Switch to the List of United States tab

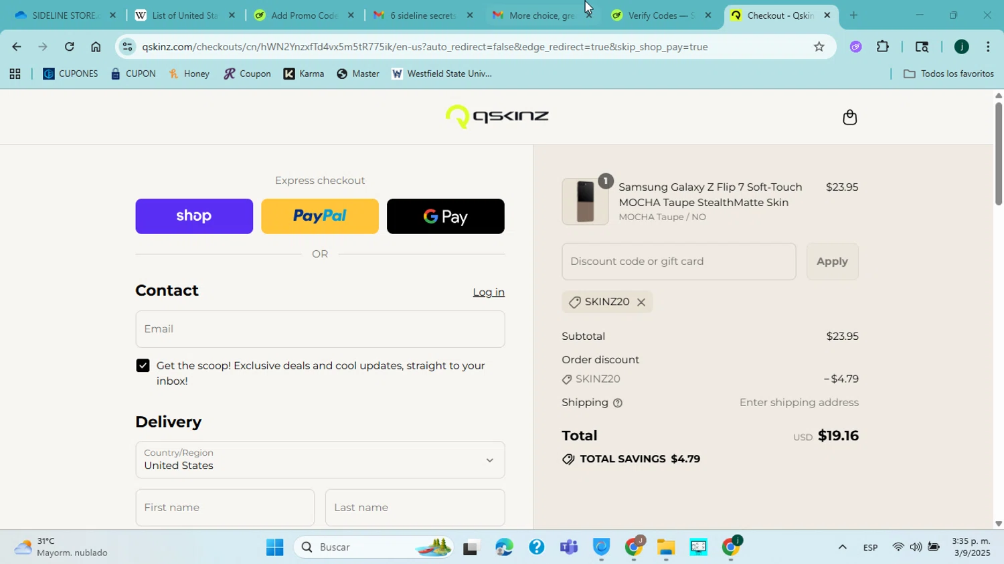point(185,15)
